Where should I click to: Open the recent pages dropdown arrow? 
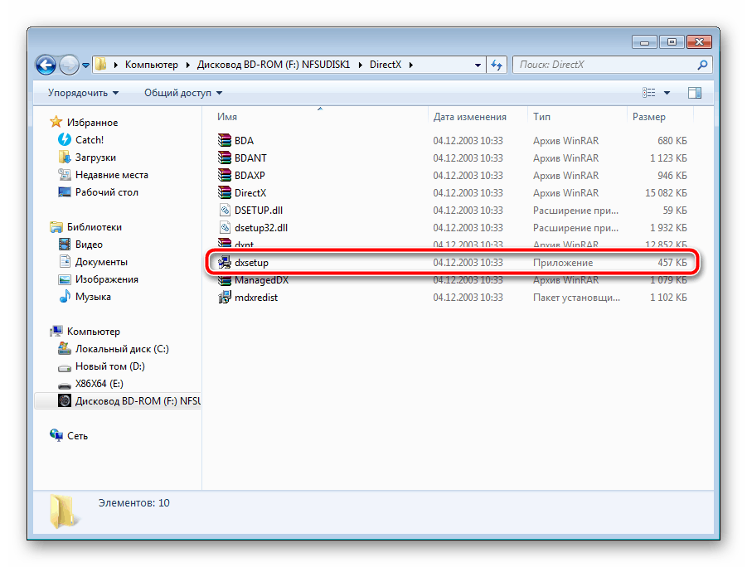86,65
